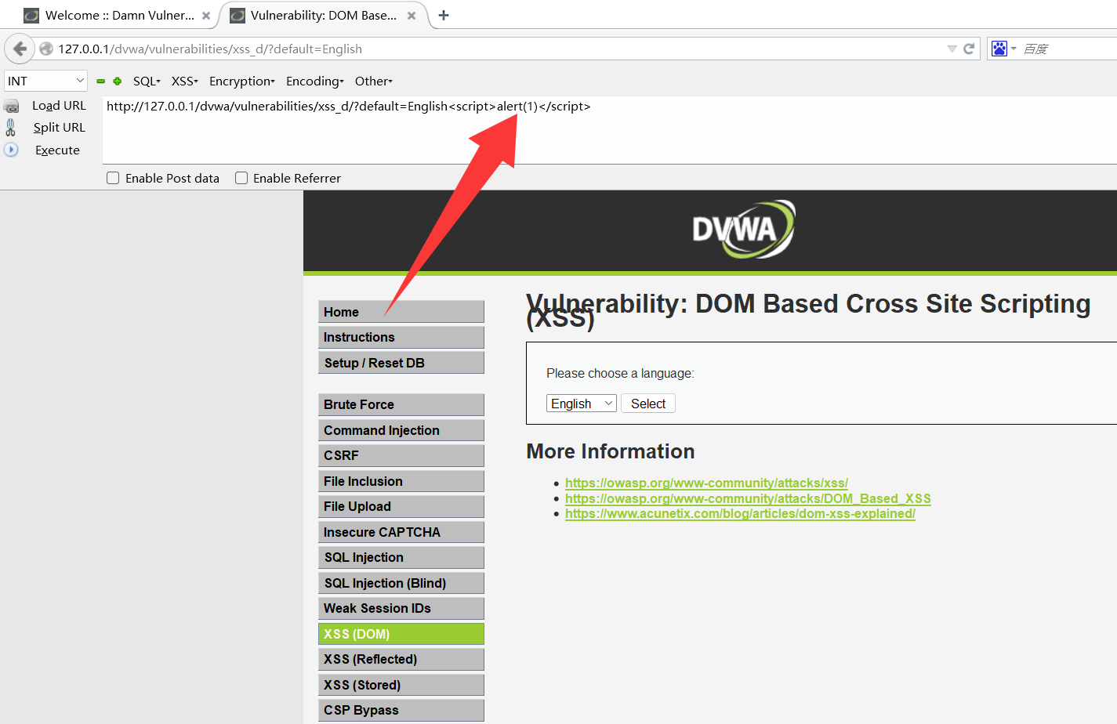Go back with the browser back arrow
The width and height of the screenshot is (1117, 724).
coord(20,49)
